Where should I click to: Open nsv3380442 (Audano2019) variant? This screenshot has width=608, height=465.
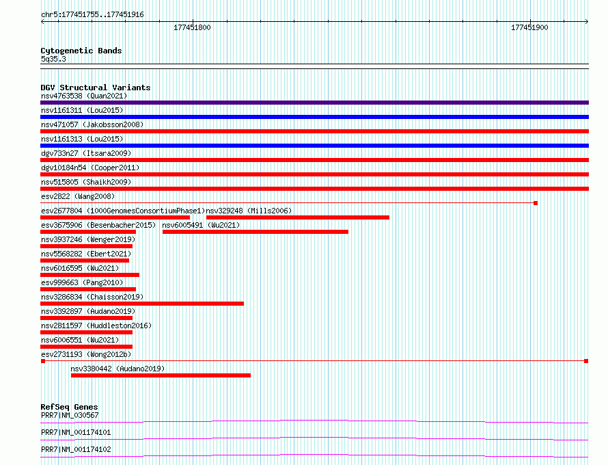(118, 369)
